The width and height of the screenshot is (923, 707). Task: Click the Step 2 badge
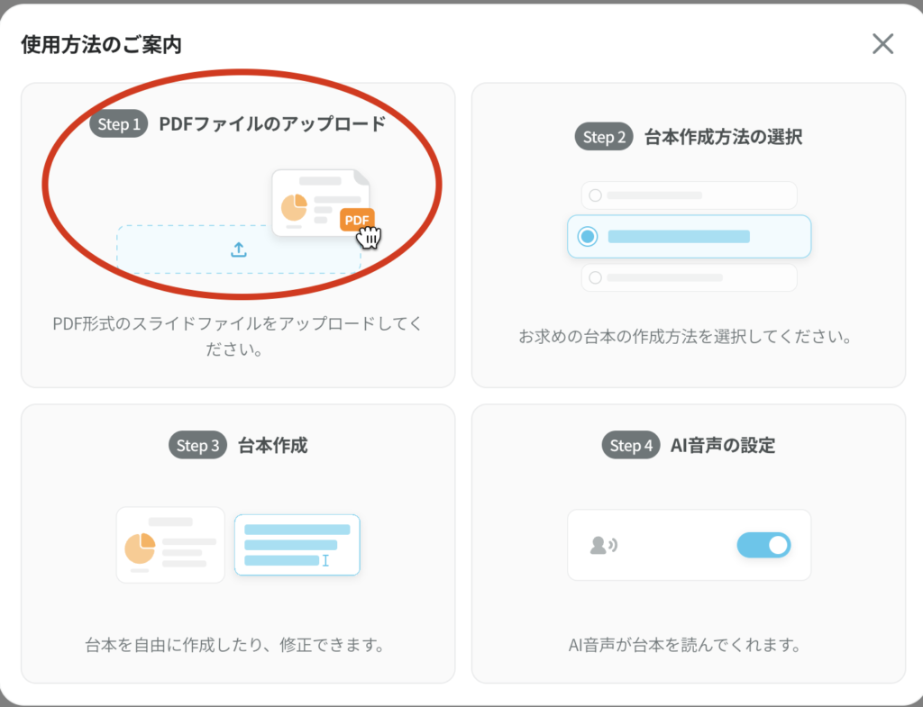[604, 137]
